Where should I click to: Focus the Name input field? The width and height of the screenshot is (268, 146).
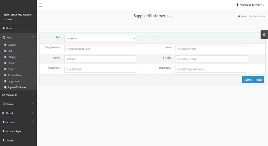coord(211,49)
